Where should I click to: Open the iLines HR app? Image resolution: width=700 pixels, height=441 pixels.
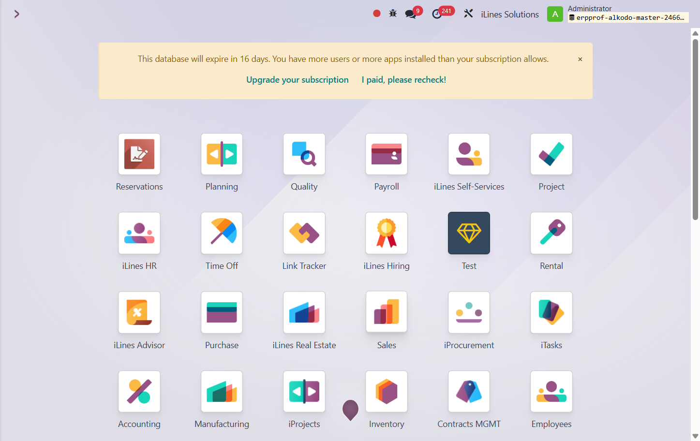click(139, 233)
